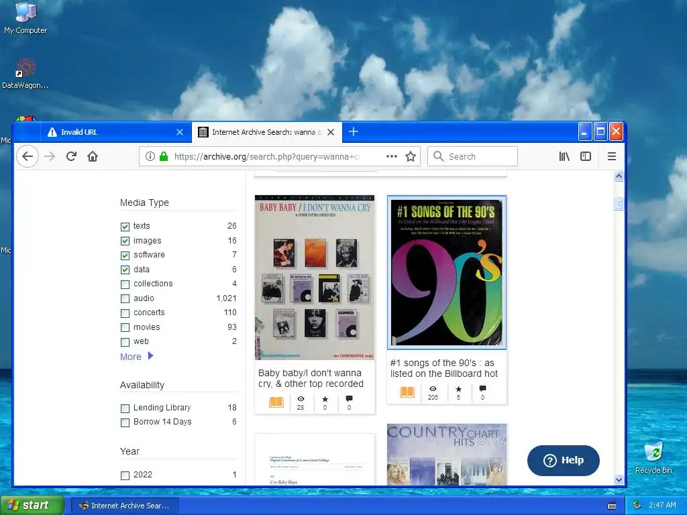Close the Invalid URL tab
This screenshot has width=687, height=515.
pos(180,132)
